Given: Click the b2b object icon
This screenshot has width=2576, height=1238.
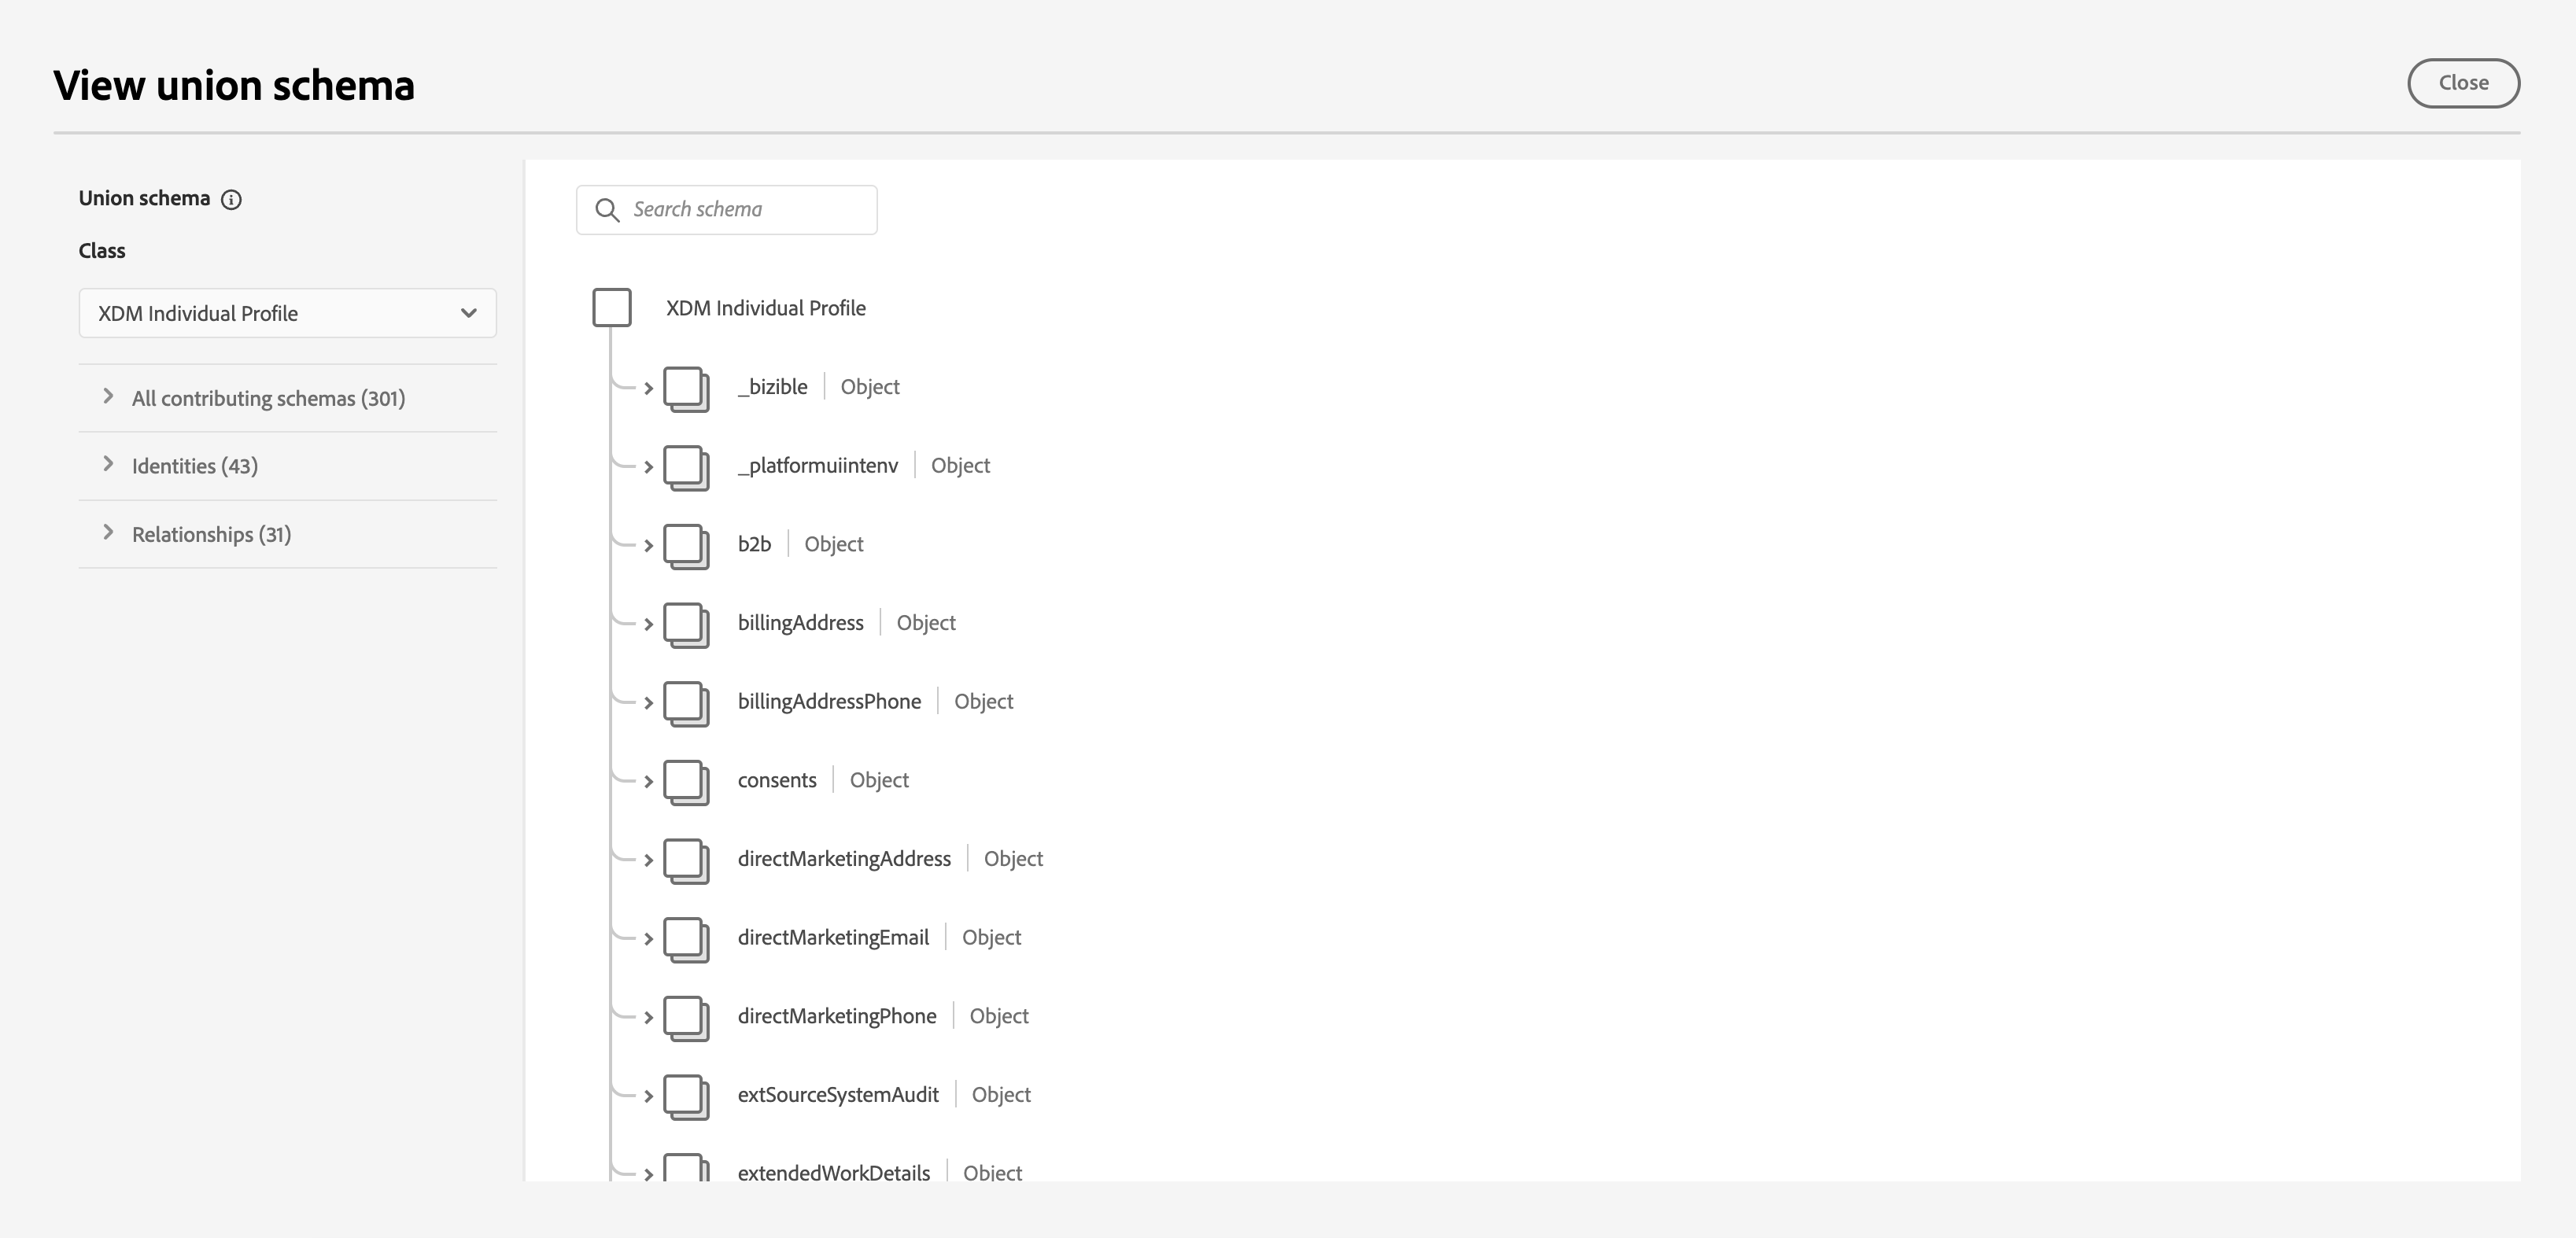Looking at the screenshot, I should coord(686,545).
